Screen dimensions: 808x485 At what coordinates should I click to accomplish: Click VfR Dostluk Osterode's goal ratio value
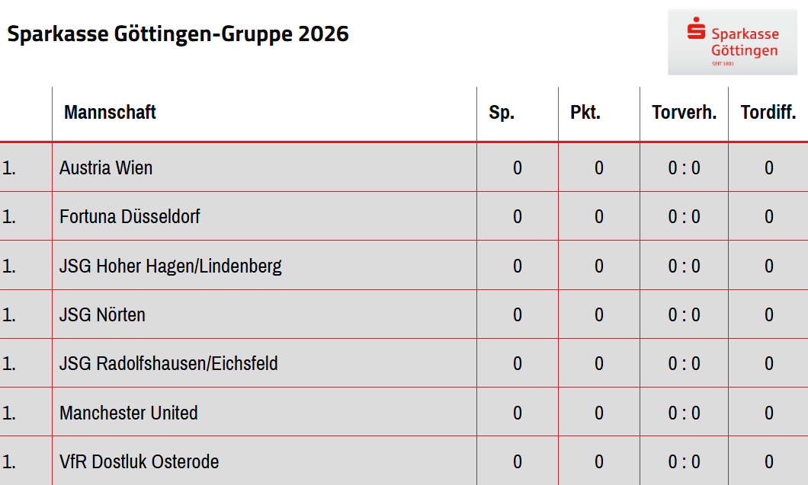pos(684,461)
